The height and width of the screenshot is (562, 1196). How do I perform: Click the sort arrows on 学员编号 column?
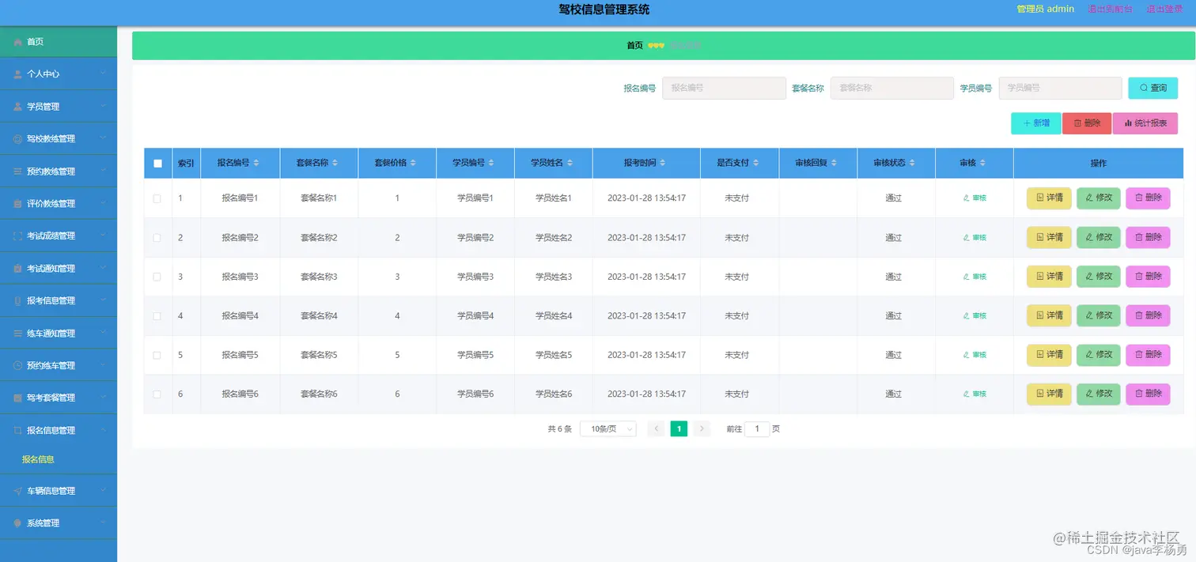click(491, 163)
